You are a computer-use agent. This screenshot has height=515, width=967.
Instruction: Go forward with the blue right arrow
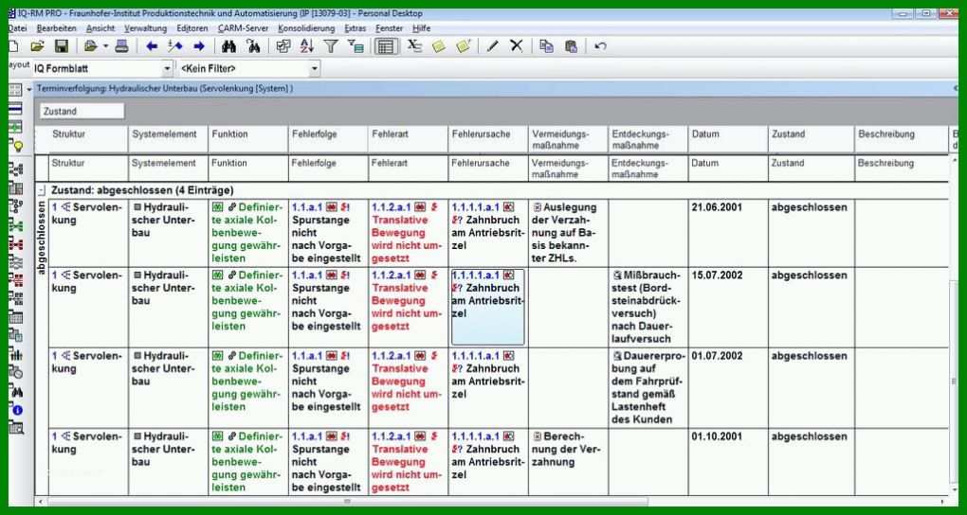(198, 46)
